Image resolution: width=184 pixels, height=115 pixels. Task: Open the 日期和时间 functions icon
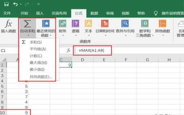coord(105,23)
